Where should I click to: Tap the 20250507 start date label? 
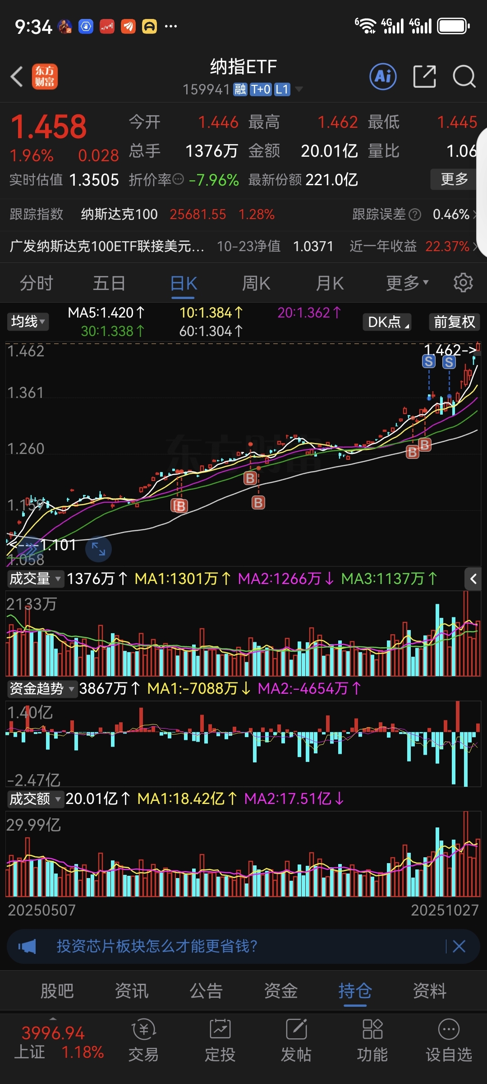click(x=41, y=910)
